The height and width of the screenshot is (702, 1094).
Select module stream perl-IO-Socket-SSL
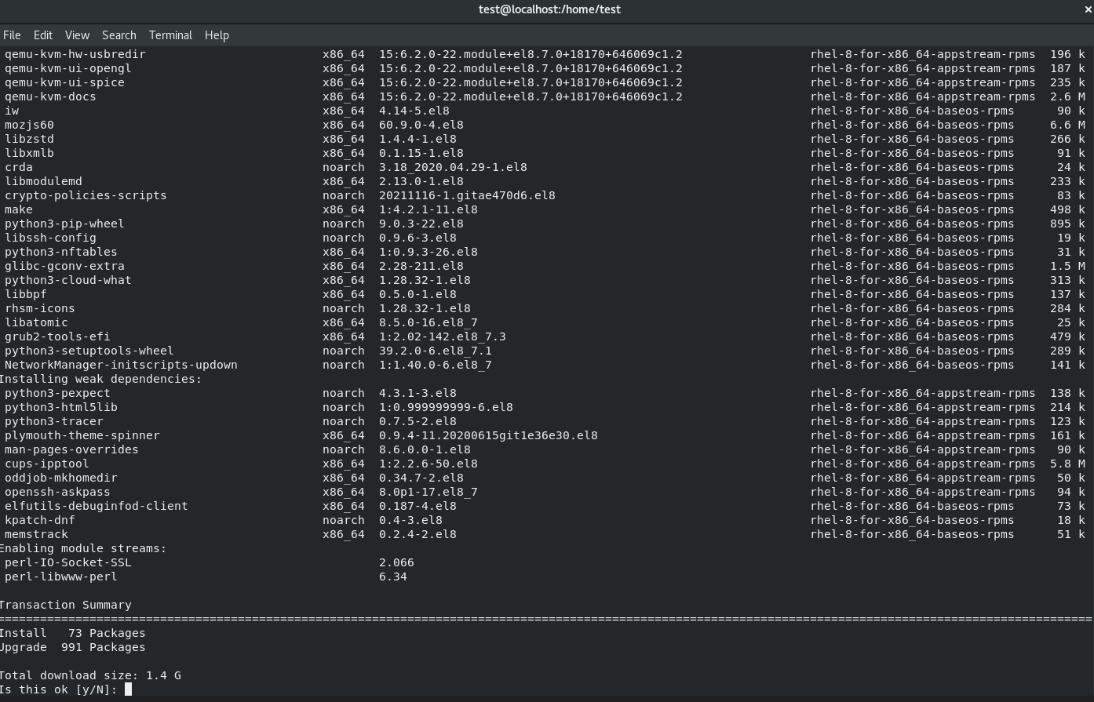(68, 562)
